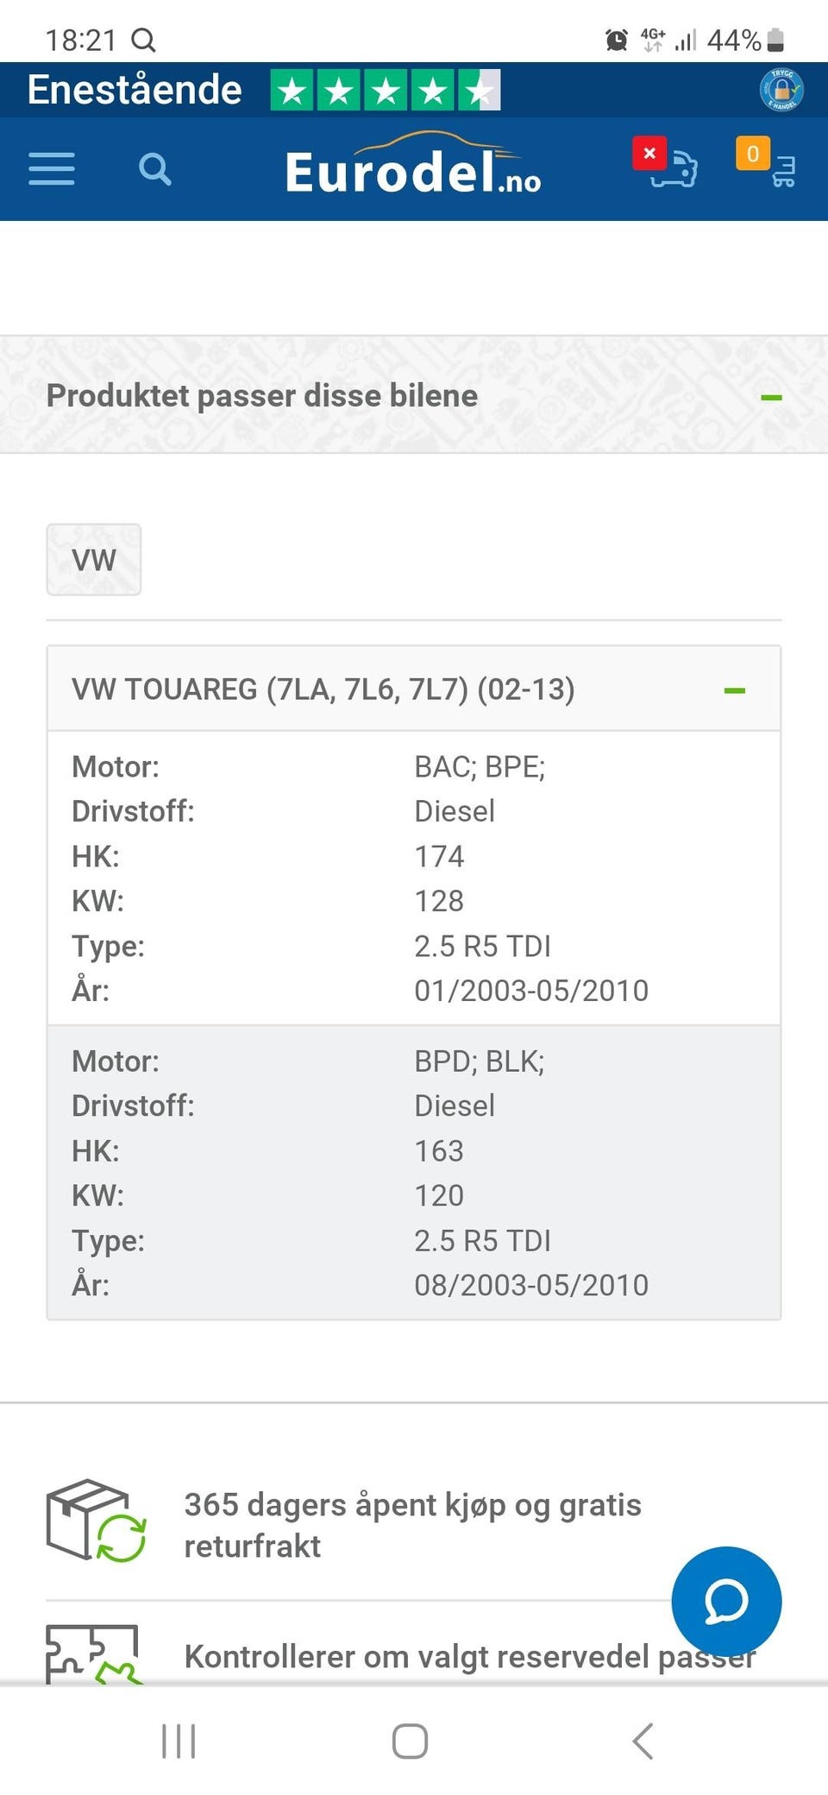Clear selected vehicle red X badge
828x1795 pixels.
coord(649,154)
